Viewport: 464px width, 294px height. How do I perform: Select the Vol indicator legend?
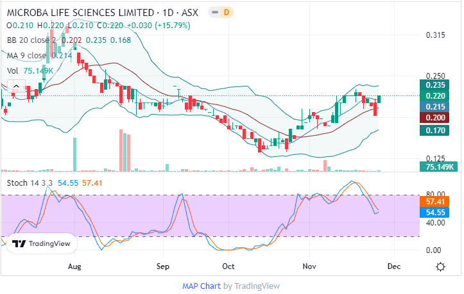click(x=12, y=70)
